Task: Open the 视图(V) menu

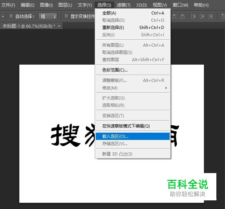Action: [160, 5]
